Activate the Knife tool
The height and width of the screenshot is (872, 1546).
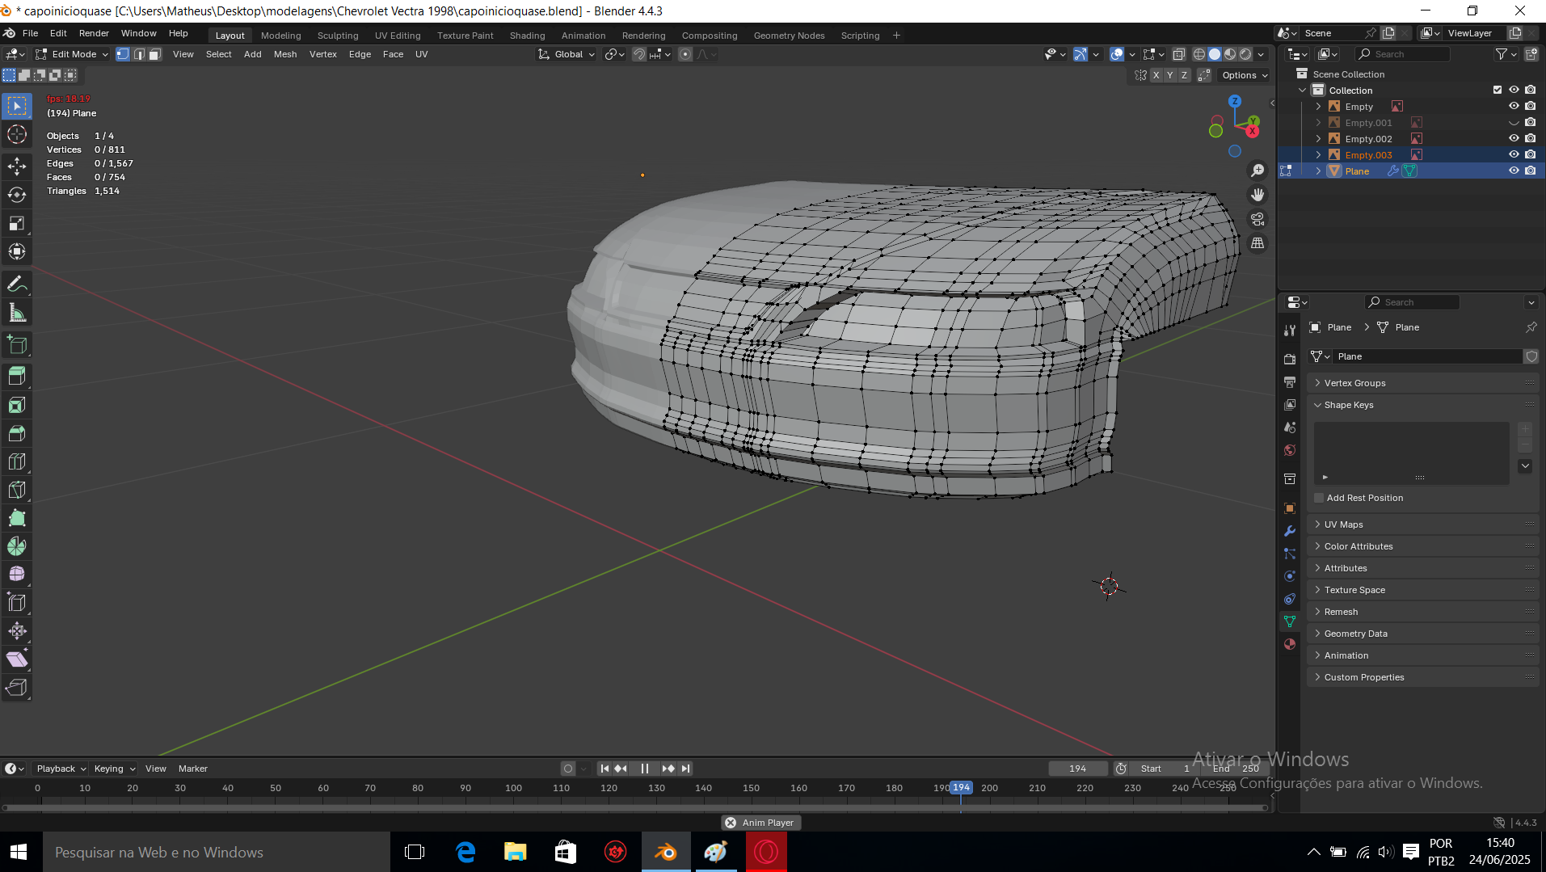[x=17, y=490]
